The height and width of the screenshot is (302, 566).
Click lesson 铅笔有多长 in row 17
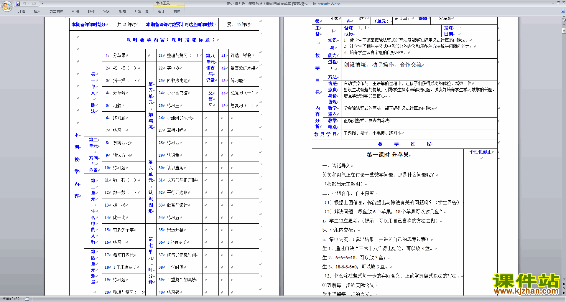click(x=124, y=255)
